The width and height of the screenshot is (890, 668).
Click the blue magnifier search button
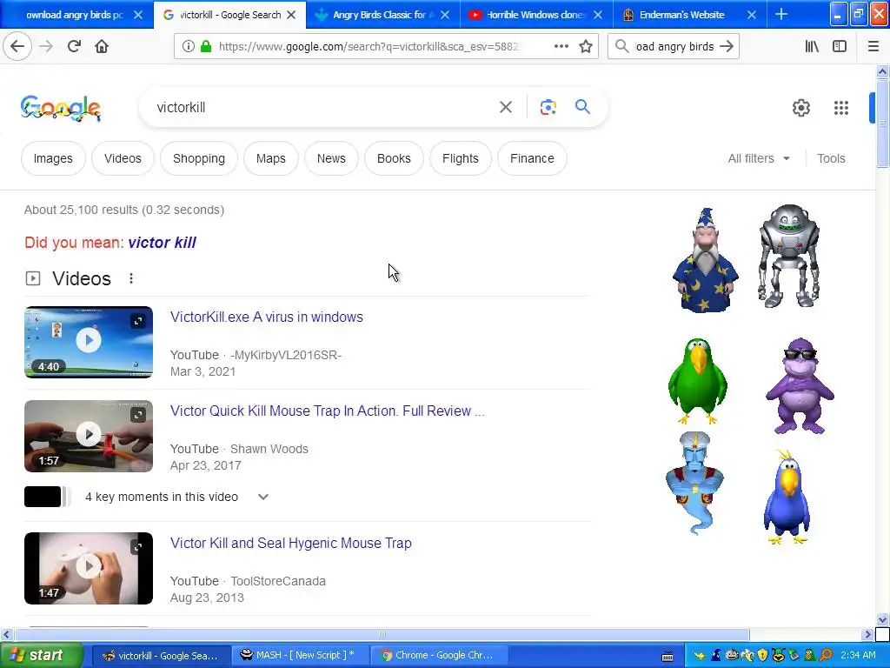582,107
